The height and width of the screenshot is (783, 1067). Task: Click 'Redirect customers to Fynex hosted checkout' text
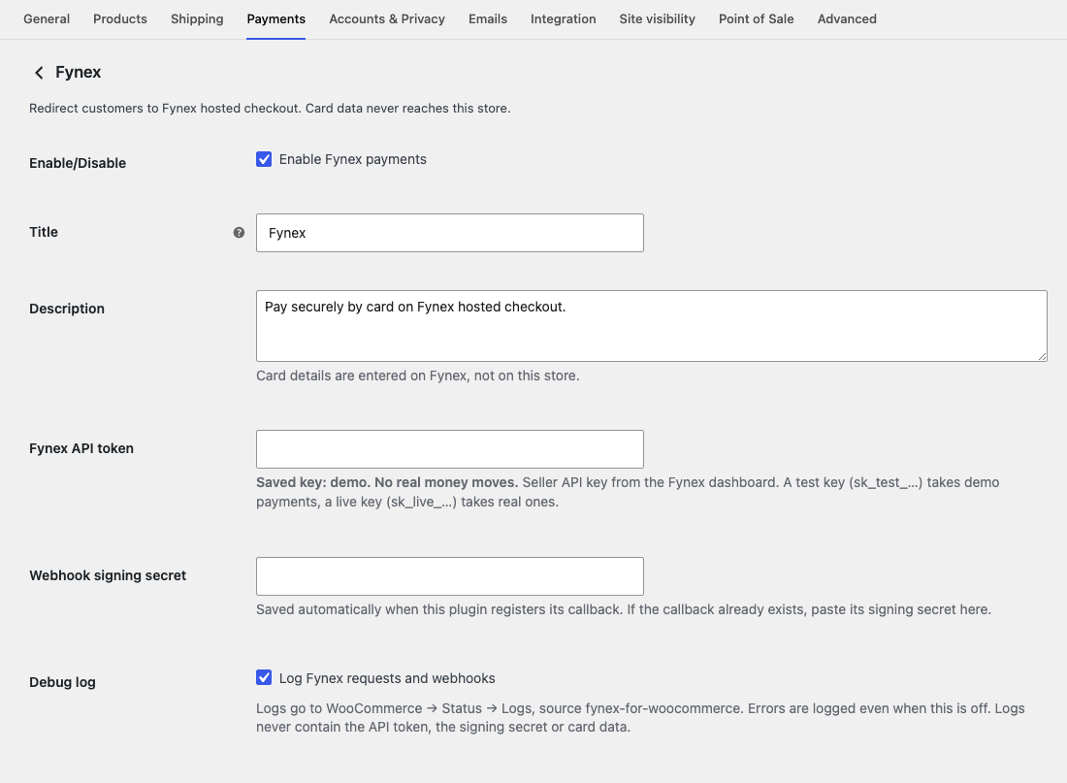click(270, 109)
